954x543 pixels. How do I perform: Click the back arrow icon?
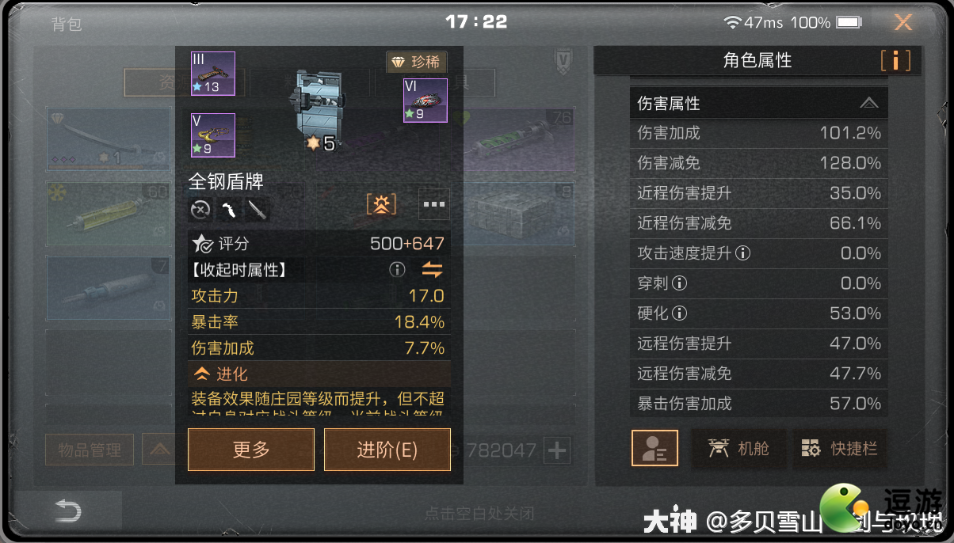[67, 512]
